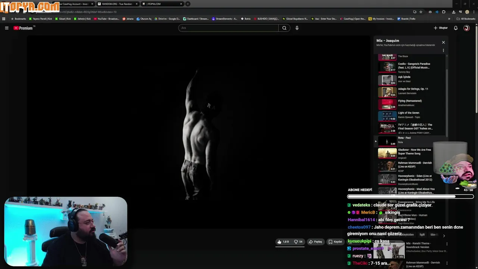Play Adagio for Strings, Op. 11
The width and height of the screenshot is (478, 269).
pos(412,92)
